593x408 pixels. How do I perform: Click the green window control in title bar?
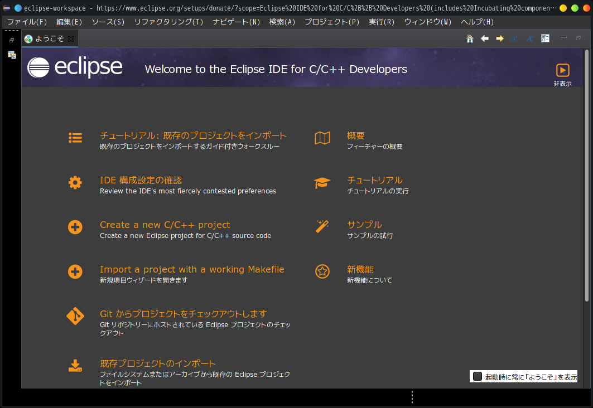point(575,8)
